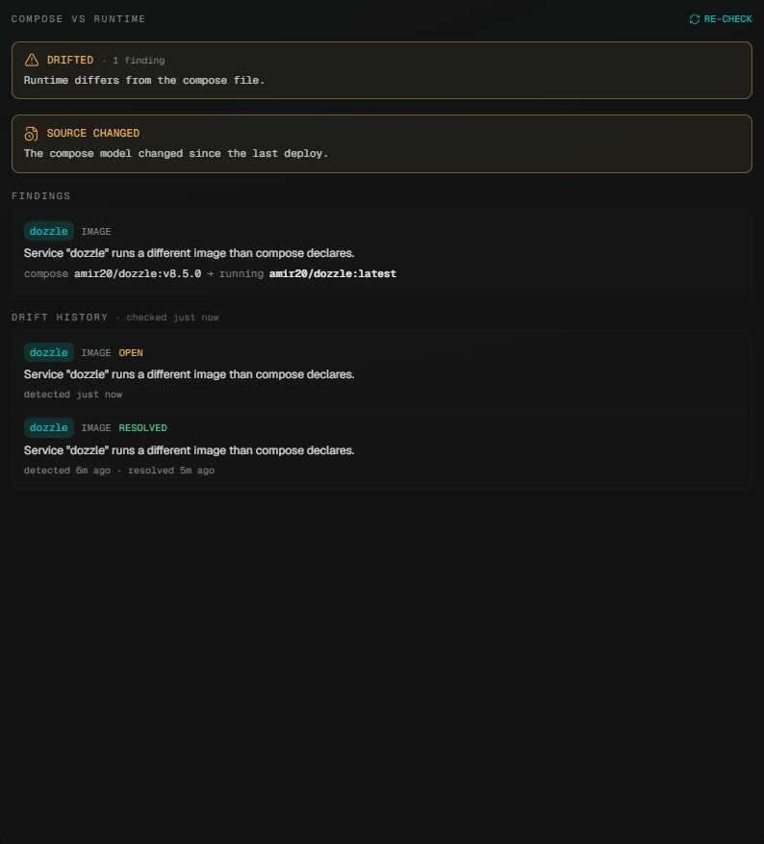Click the RE-CHECK button label

728,19
